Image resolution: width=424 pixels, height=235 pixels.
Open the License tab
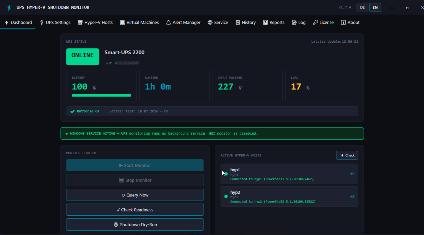tap(323, 23)
